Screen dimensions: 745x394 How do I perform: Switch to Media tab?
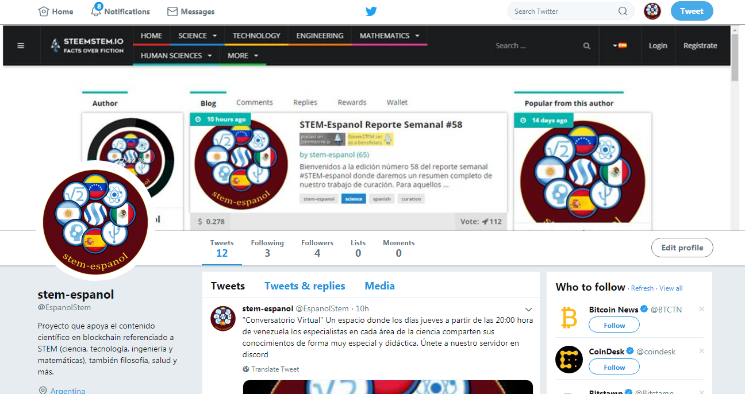[379, 285]
